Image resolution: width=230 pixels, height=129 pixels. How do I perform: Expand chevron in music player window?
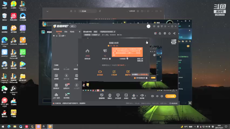click(47, 11)
